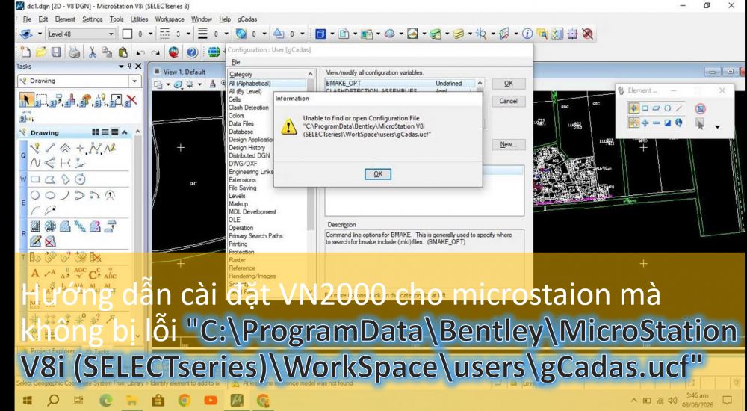Enable Subtract mode in Element dialog
Image resolution: width=747 pixels, height=411 pixels.
coord(657,123)
